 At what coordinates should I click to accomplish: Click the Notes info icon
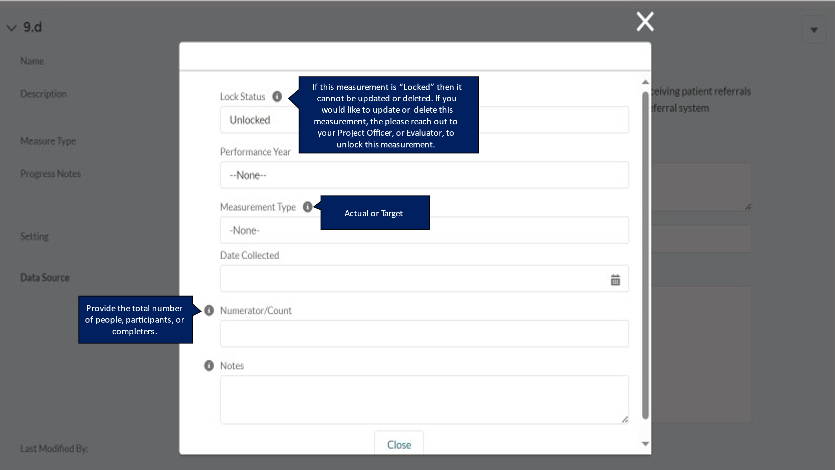(209, 366)
